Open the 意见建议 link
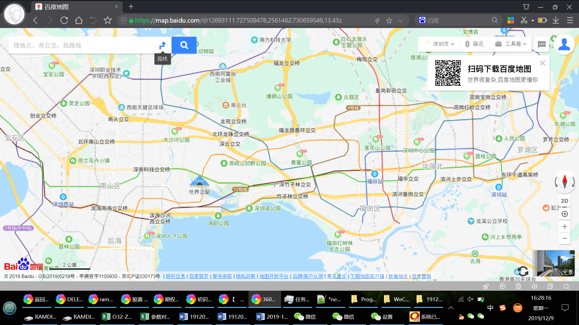Viewport: 579px width, 325px height. tap(337, 276)
